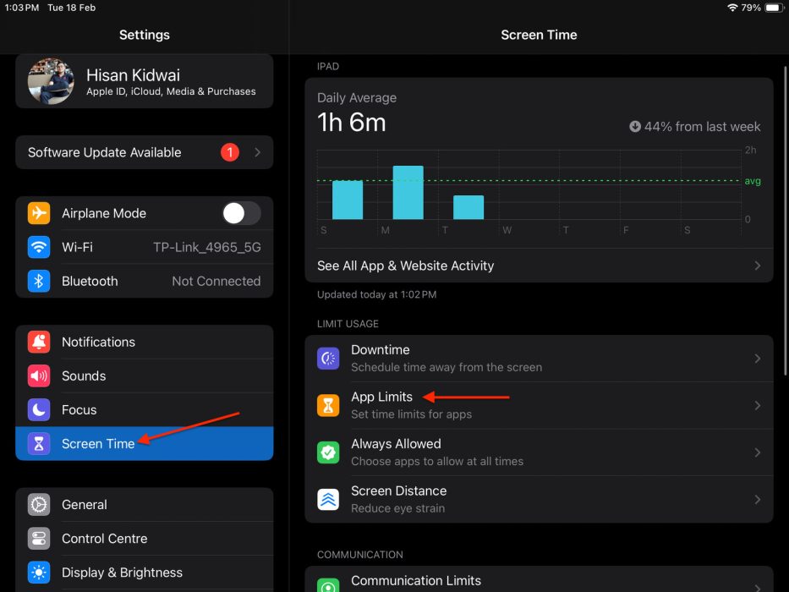Tap the Monday usage bar in chart

408,192
